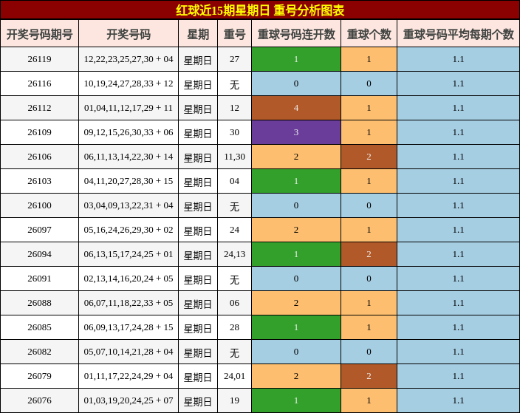Select issue number 26103
The height and width of the screenshot is (413, 520).
click(x=39, y=181)
